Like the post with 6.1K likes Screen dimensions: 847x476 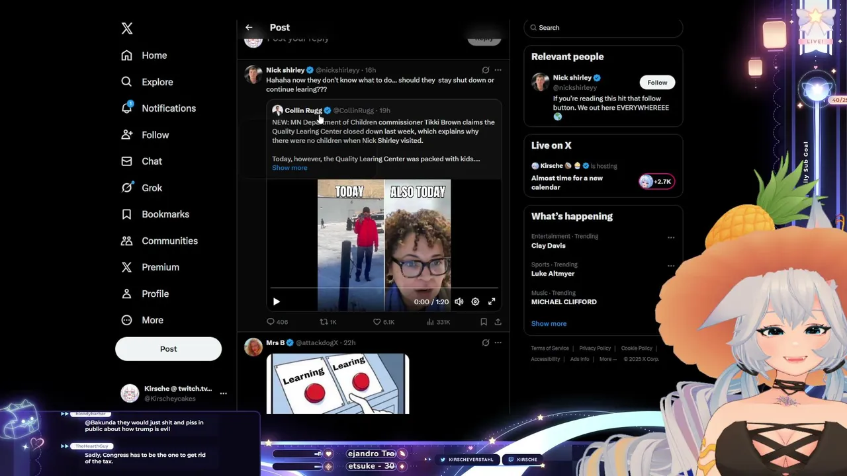pos(383,322)
